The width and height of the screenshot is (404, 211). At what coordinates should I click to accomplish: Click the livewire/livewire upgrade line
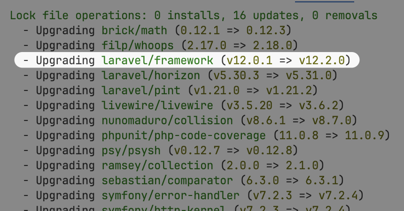point(184,105)
